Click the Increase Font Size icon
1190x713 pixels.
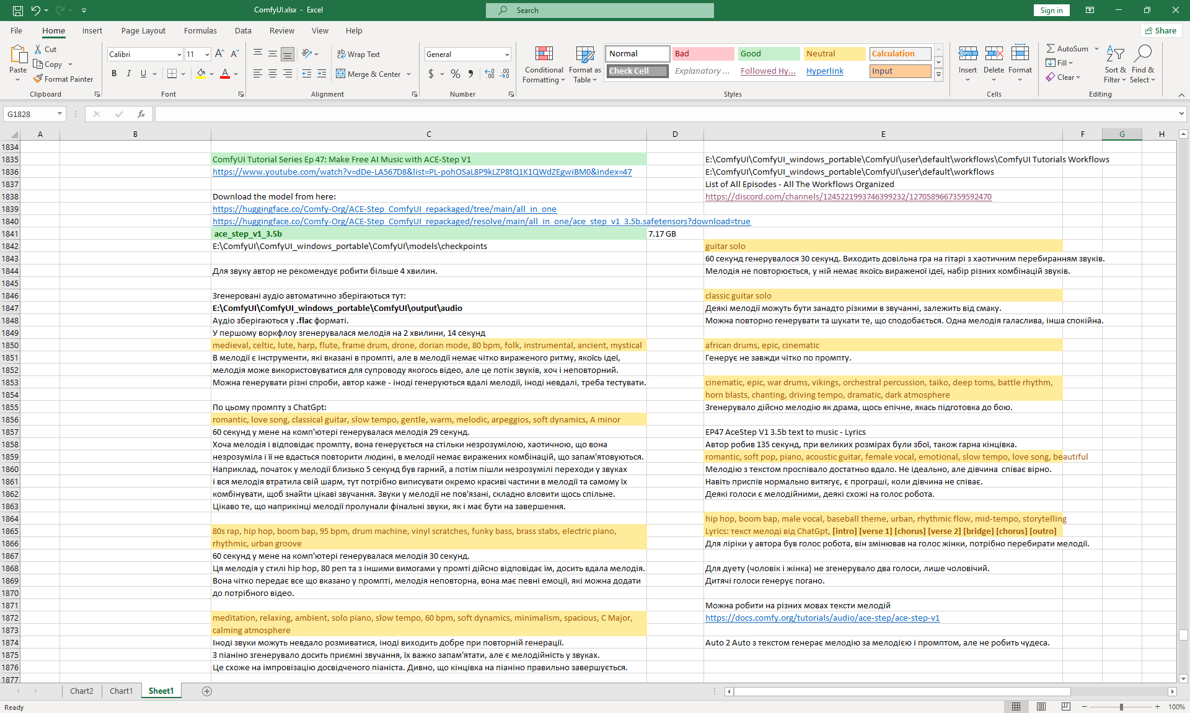219,54
